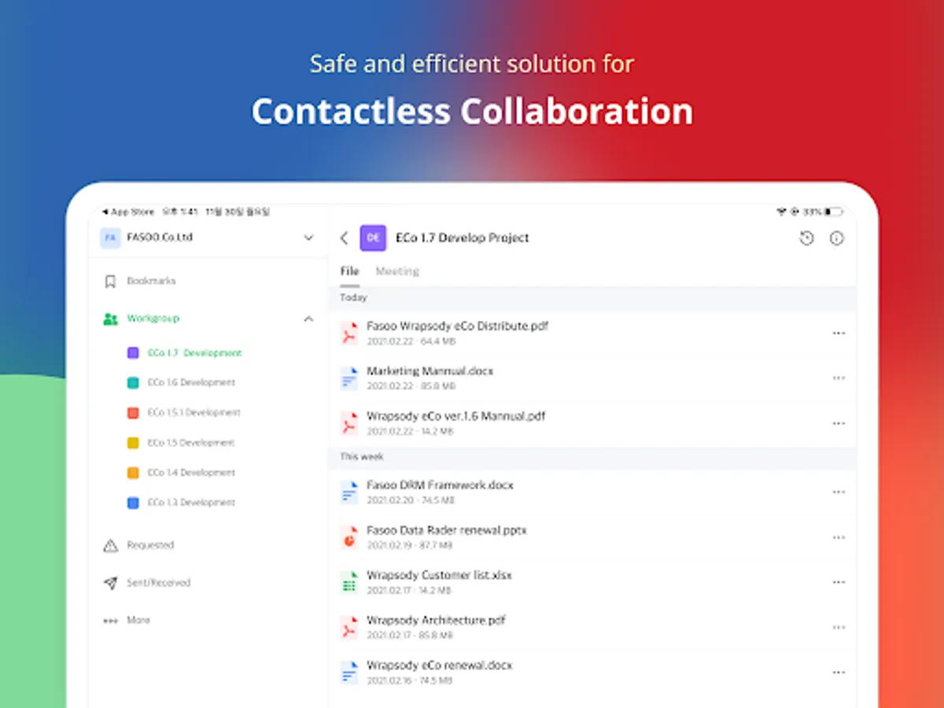Open file name Marketing Mannual.docx
The image size is (944, 708).
click(430, 371)
